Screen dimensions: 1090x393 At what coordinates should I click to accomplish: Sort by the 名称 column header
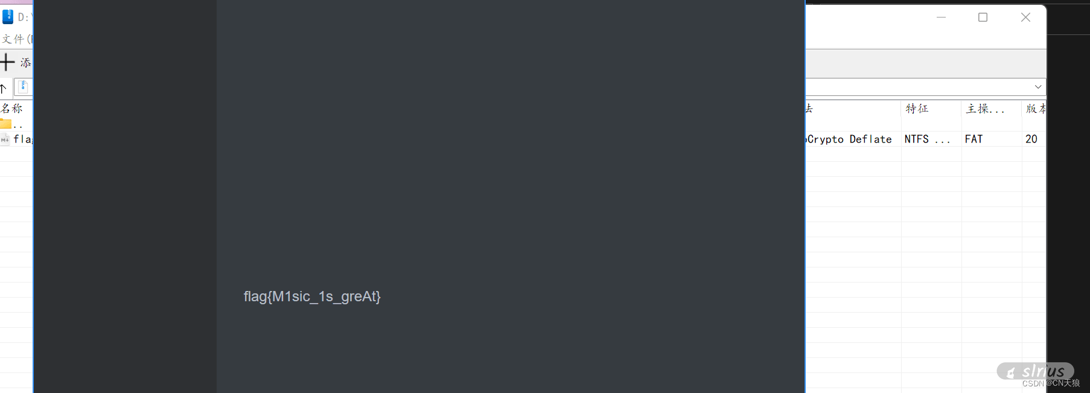[11, 109]
